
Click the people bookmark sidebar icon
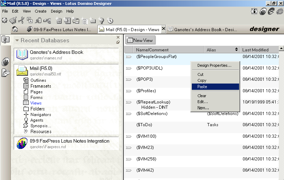coord(5,62)
